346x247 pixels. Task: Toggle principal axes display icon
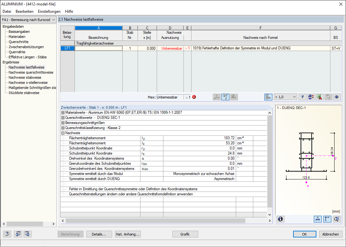tap(327, 219)
